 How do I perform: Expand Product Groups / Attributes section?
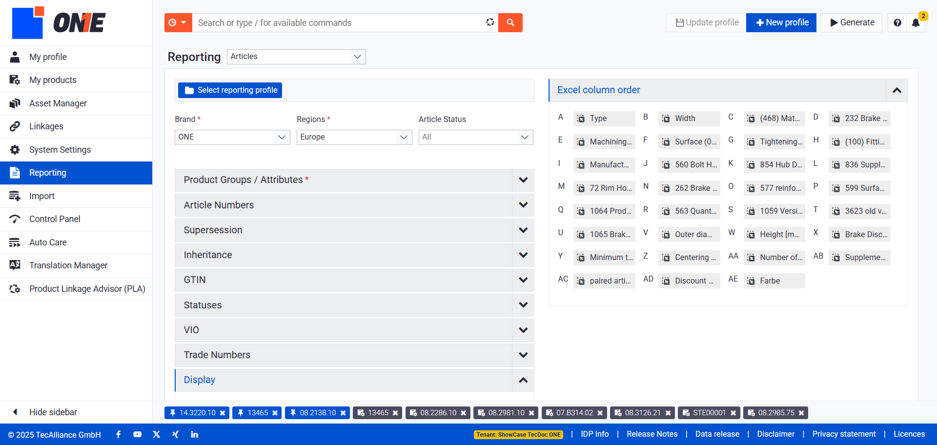click(x=354, y=180)
